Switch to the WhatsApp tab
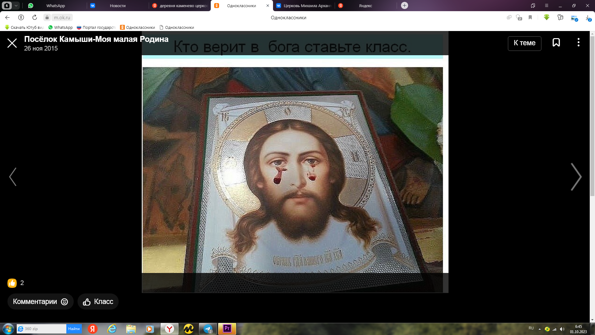The width and height of the screenshot is (595, 335). tap(55, 6)
